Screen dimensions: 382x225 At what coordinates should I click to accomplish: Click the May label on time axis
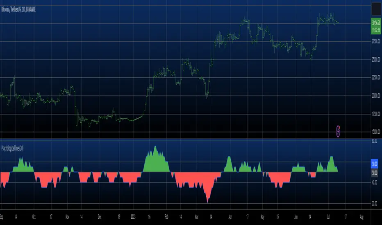pos(262,217)
